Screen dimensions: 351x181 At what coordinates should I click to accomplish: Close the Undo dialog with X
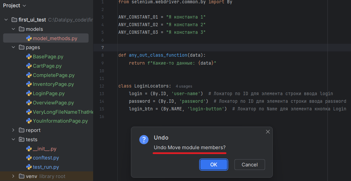coord(268,132)
